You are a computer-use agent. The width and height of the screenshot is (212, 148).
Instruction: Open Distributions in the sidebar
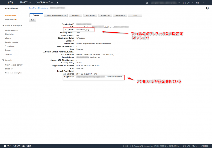(11, 16)
